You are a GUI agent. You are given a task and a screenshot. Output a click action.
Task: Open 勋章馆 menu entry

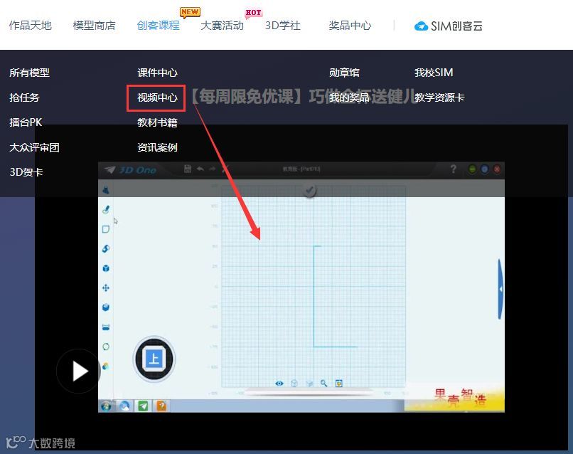(344, 73)
